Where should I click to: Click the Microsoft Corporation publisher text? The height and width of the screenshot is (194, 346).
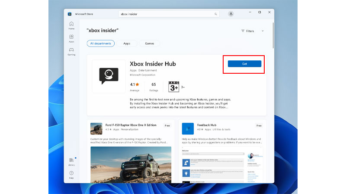tap(143, 75)
